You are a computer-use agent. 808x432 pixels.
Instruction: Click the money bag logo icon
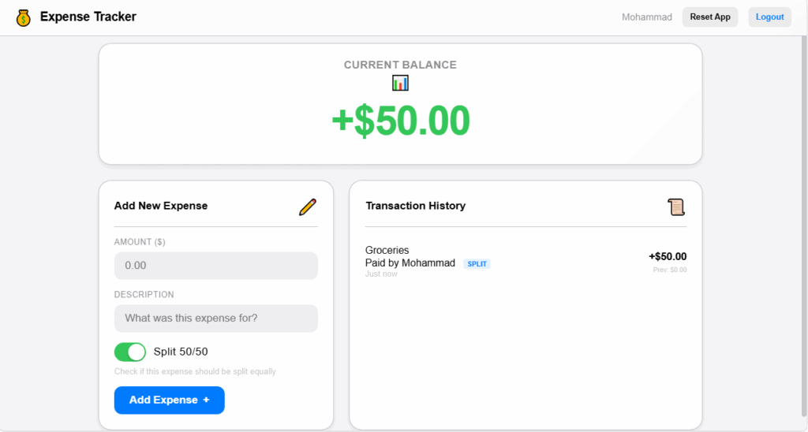tap(24, 17)
